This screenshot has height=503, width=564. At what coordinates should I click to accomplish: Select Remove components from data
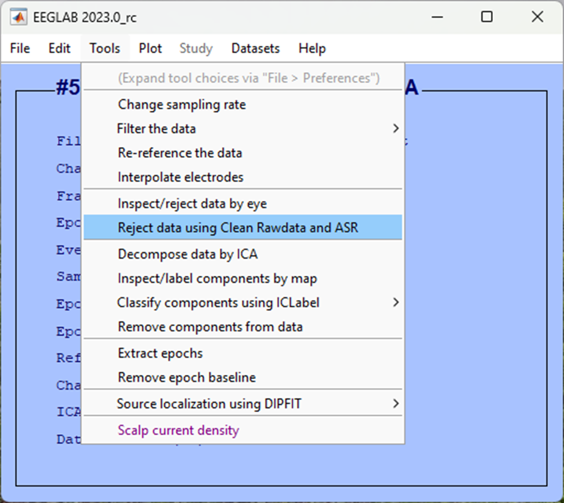(x=210, y=327)
